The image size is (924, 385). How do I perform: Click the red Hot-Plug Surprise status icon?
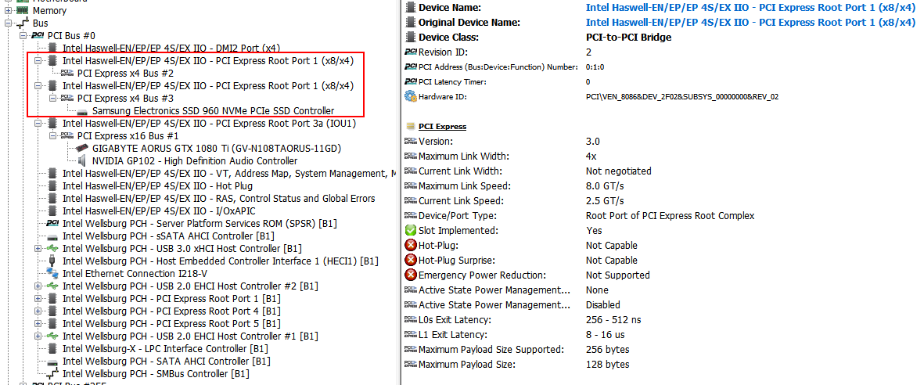coord(410,260)
